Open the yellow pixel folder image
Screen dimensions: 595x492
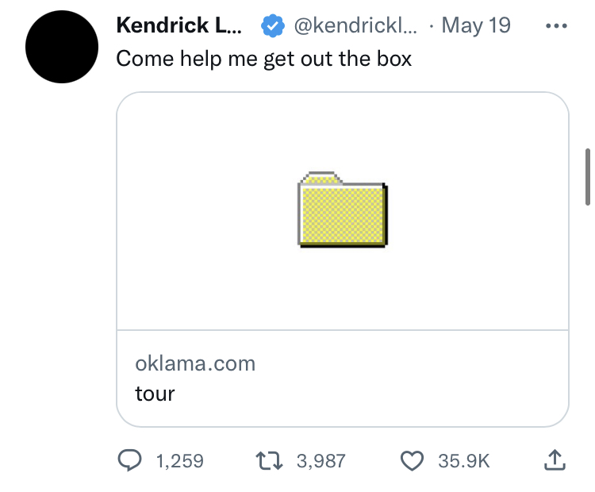[343, 209]
